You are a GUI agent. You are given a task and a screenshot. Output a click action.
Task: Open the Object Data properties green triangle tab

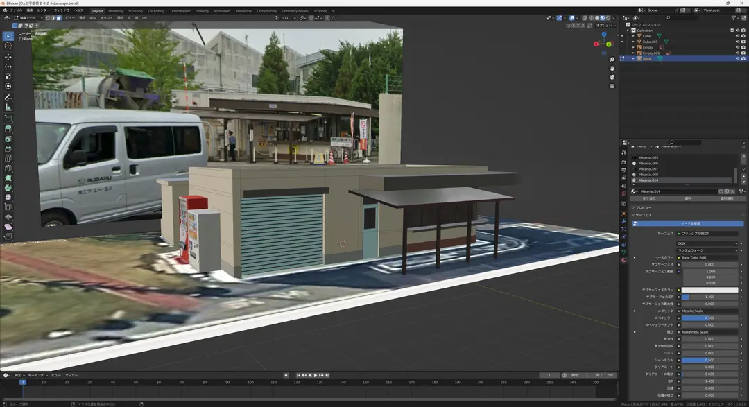624,252
